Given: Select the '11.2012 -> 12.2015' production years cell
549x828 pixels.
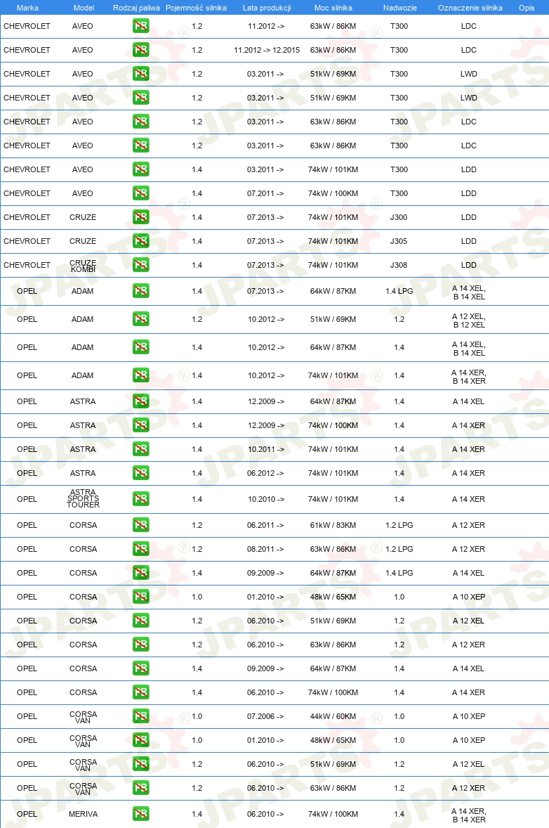Looking at the screenshot, I should [x=267, y=50].
